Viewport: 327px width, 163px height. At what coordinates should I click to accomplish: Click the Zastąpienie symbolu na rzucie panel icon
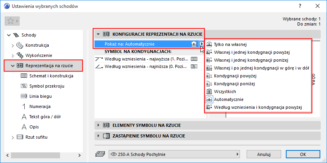pyautogui.click(x=106, y=136)
